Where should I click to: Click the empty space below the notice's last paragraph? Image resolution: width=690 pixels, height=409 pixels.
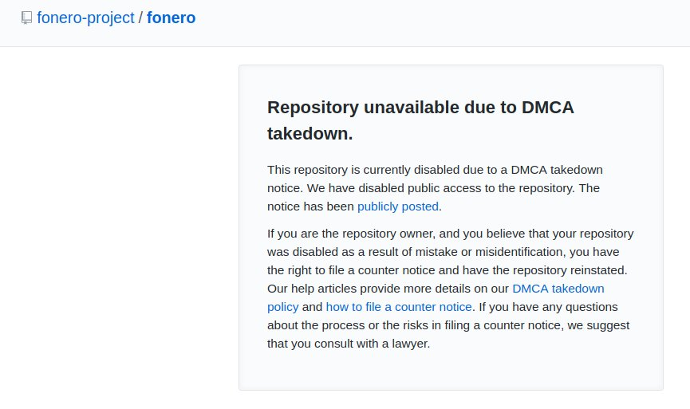tap(451, 371)
